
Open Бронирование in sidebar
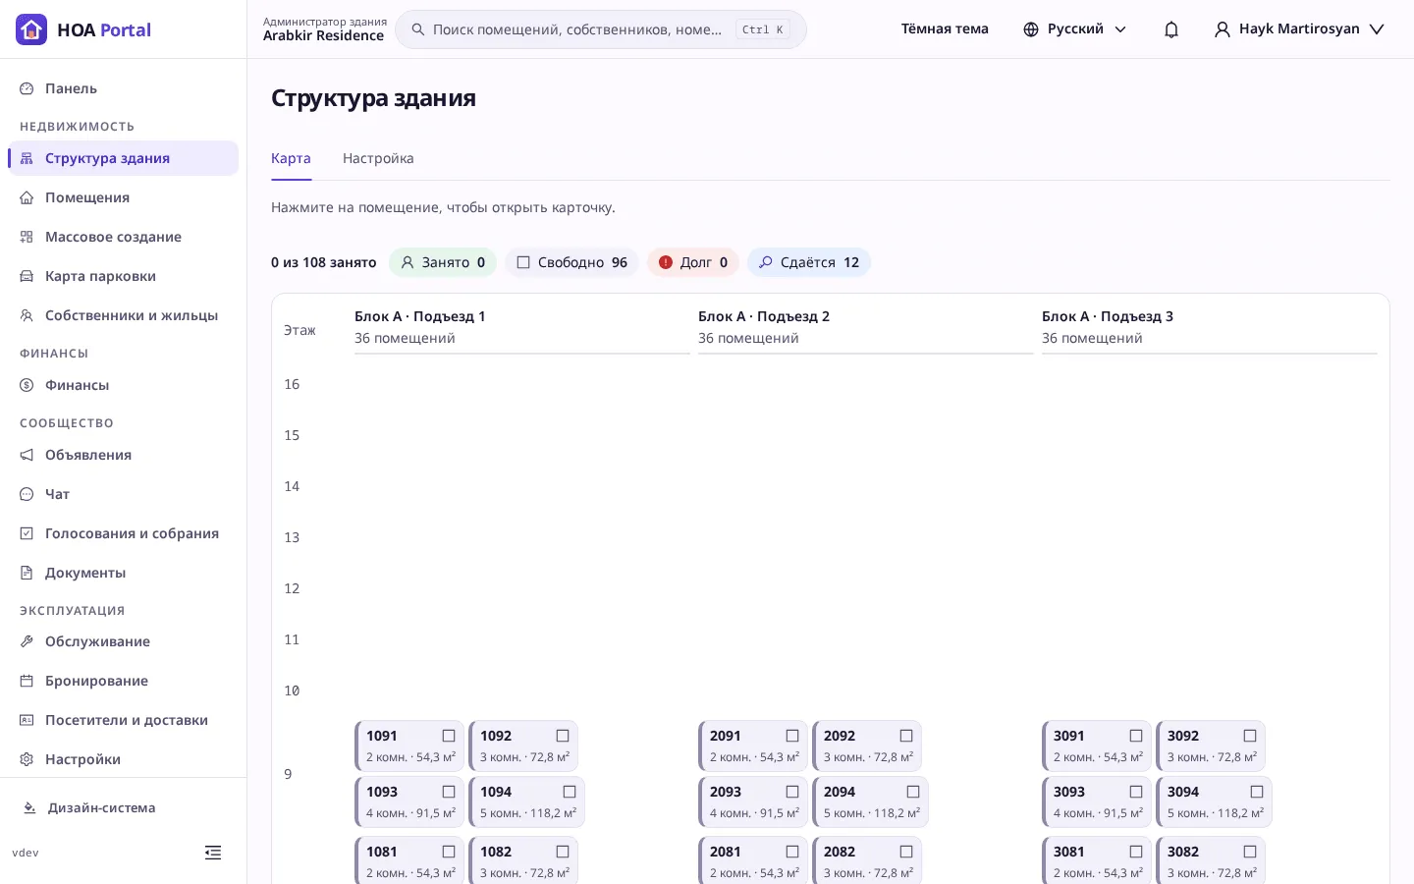[123, 681]
